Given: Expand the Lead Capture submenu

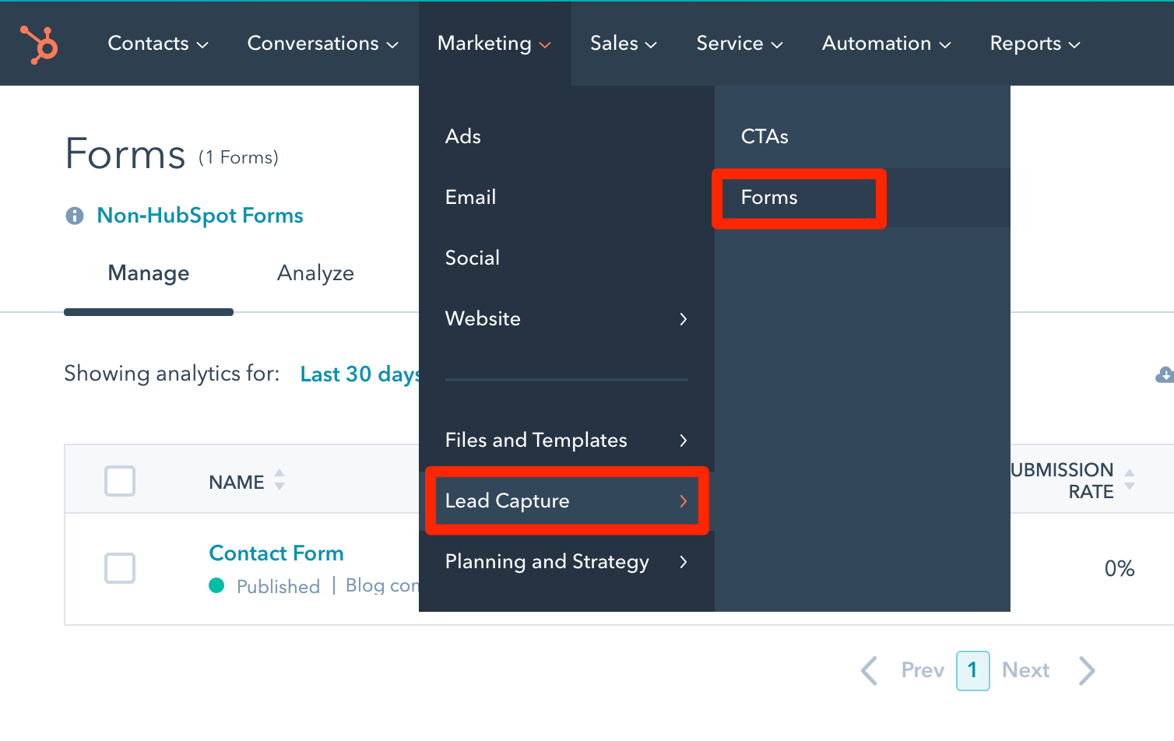Looking at the screenshot, I should tap(567, 500).
